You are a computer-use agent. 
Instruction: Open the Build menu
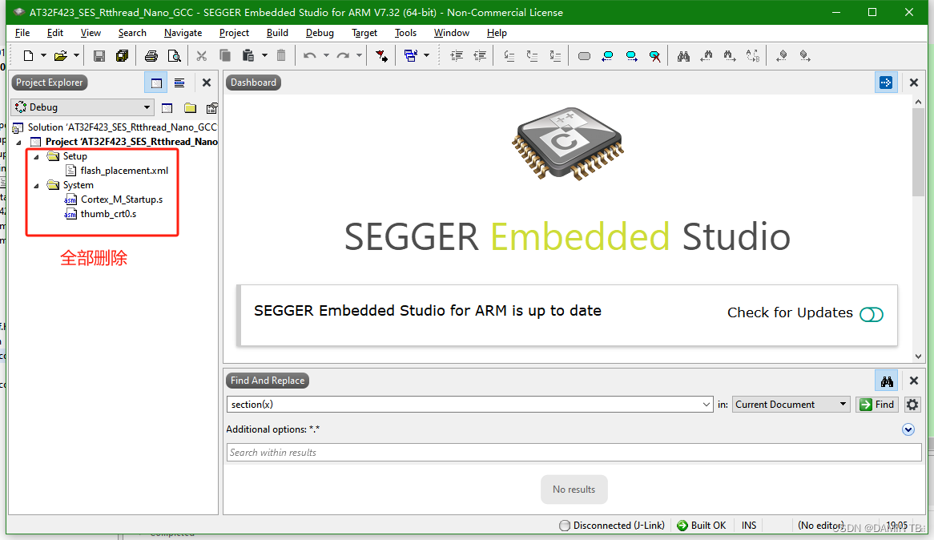pos(277,33)
